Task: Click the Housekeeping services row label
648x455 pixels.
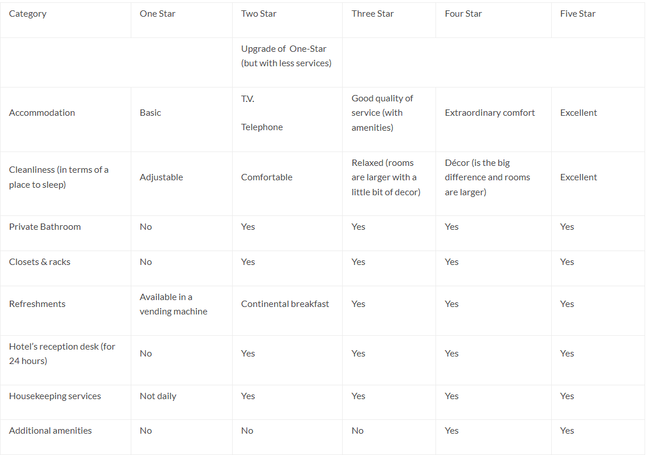Action: [55, 396]
